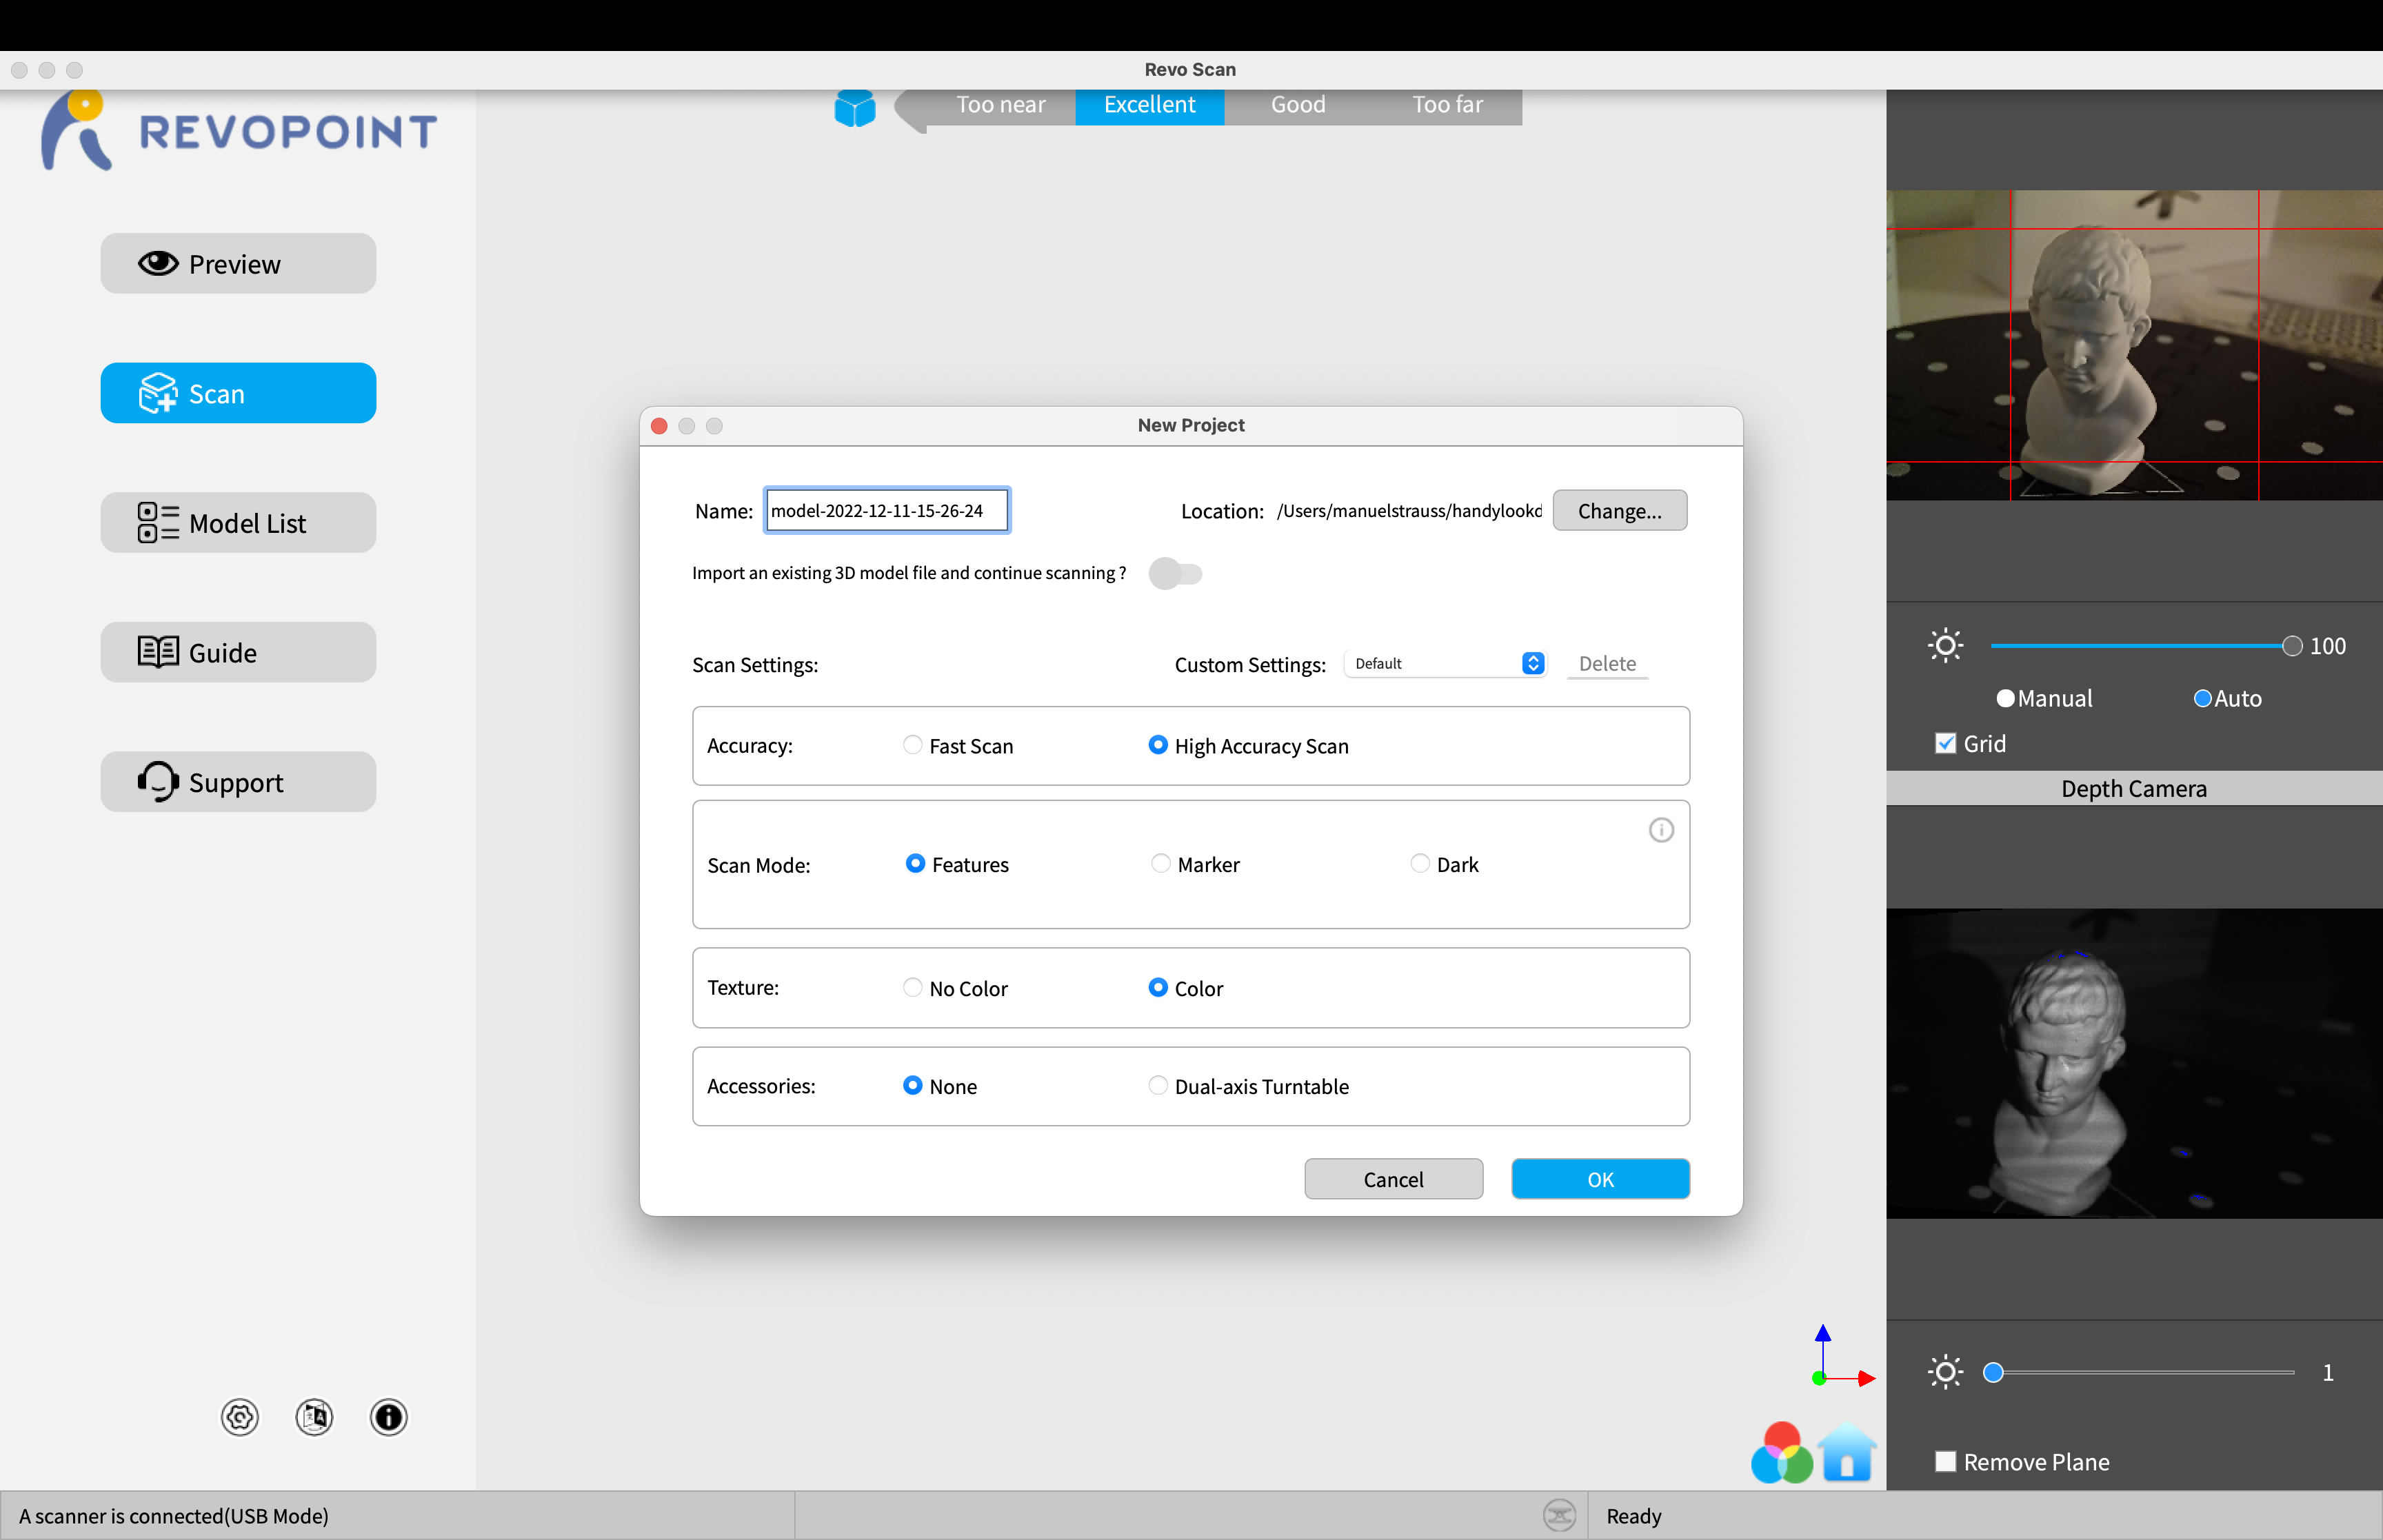Open the Custom Settings Default dropdown
Screen dimensions: 2383x1540
pos(1446,663)
